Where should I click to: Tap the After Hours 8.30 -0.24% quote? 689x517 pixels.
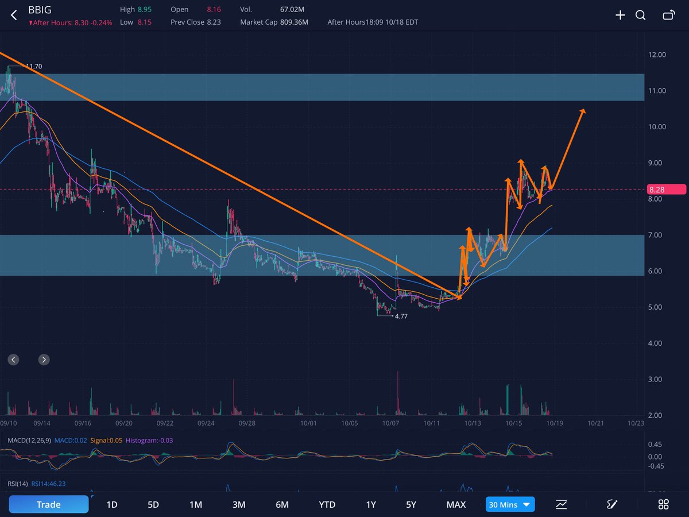[70, 22]
